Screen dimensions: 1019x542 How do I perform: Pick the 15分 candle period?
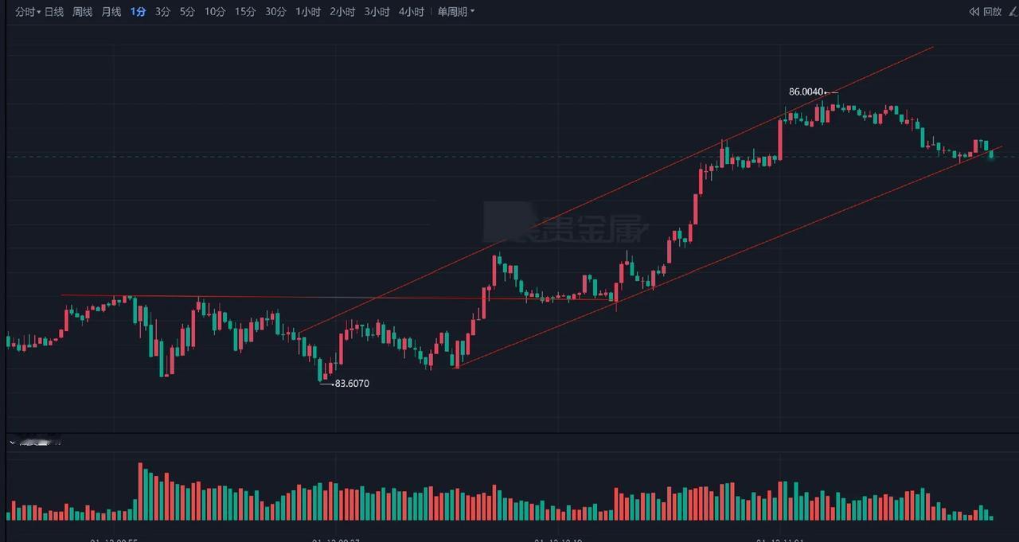[245, 12]
